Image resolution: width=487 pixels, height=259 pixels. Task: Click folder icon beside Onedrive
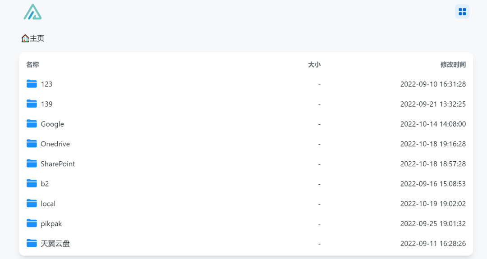tap(32, 144)
